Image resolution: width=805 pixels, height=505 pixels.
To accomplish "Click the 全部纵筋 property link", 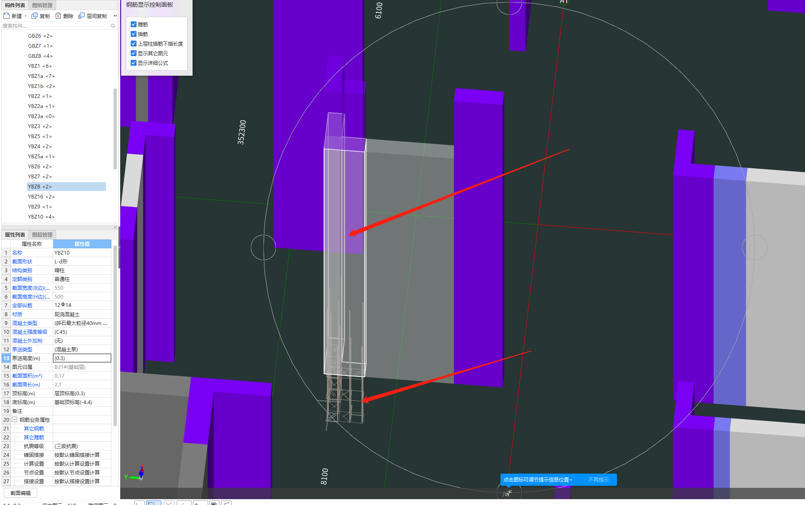I will tap(22, 306).
